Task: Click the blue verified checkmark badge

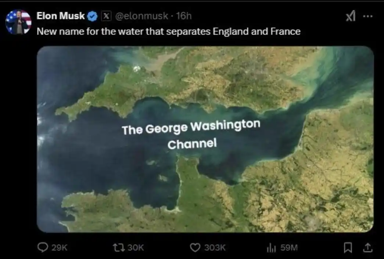Action: 92,16
